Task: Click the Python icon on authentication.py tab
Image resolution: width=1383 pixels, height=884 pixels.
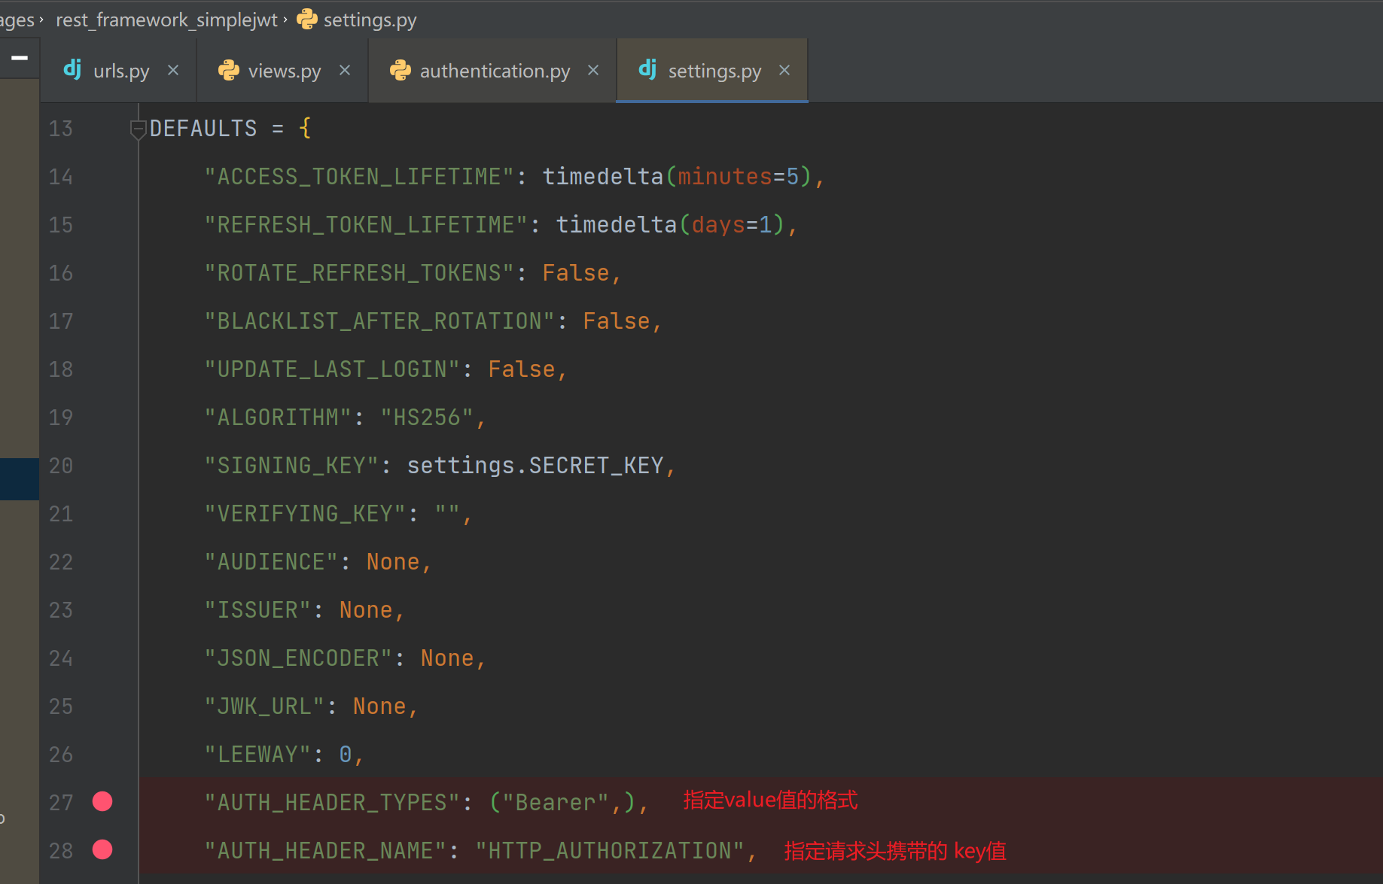Action: coord(401,70)
